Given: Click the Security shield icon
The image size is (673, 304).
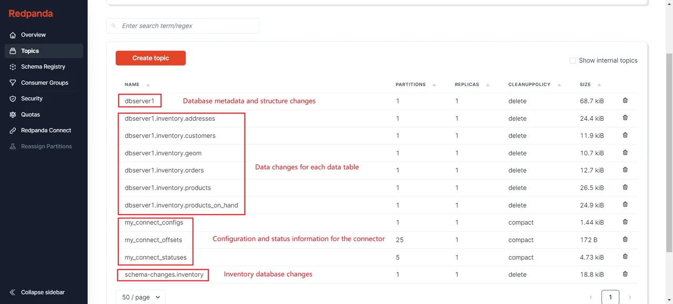Looking at the screenshot, I should point(13,99).
